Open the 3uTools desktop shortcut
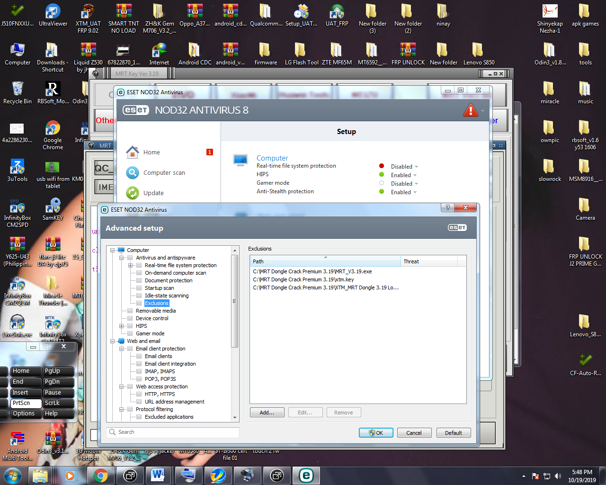Image resolution: width=606 pixels, height=485 pixels. click(x=17, y=170)
